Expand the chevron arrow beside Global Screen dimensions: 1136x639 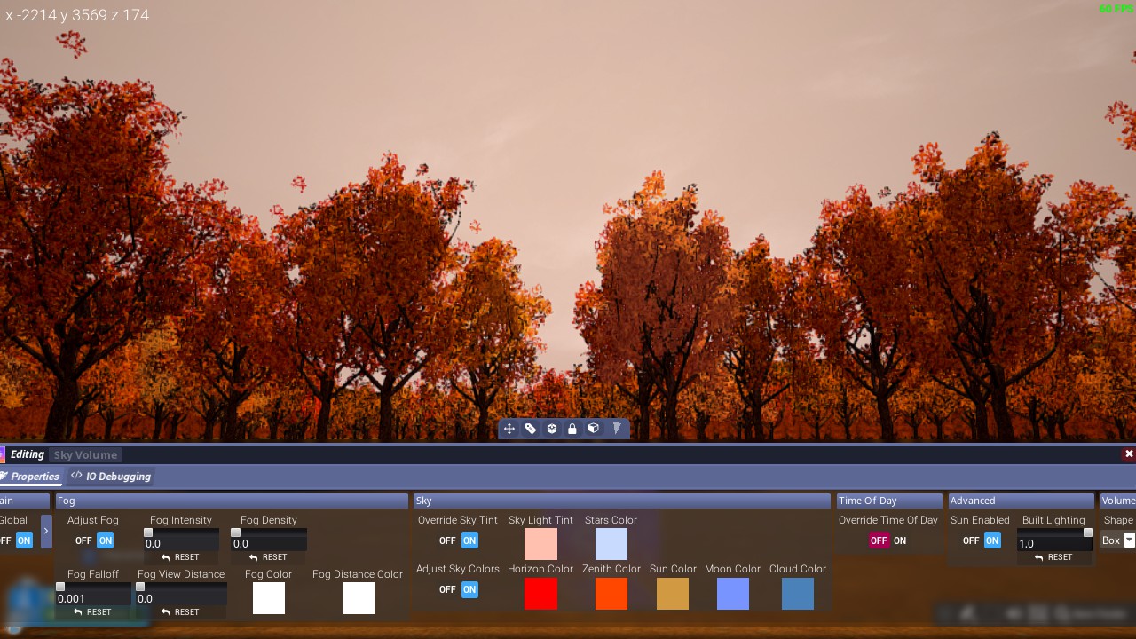(46, 532)
